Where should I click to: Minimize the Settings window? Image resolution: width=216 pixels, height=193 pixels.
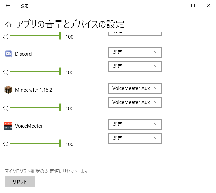click(x=178, y=6)
